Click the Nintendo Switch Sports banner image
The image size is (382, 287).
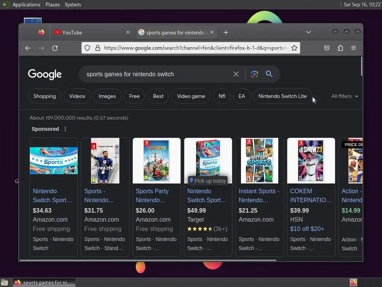[54, 161]
